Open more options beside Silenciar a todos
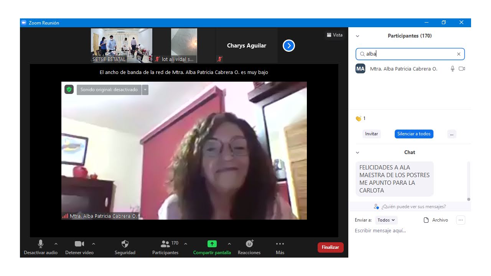The height and width of the screenshot is (276, 491). 452,134
